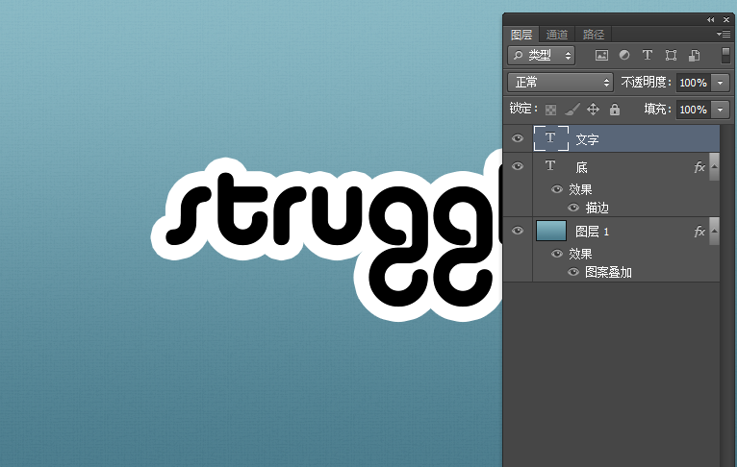This screenshot has width=737, height=467.
Task: Switch to the 通道 tab
Action: 557,35
